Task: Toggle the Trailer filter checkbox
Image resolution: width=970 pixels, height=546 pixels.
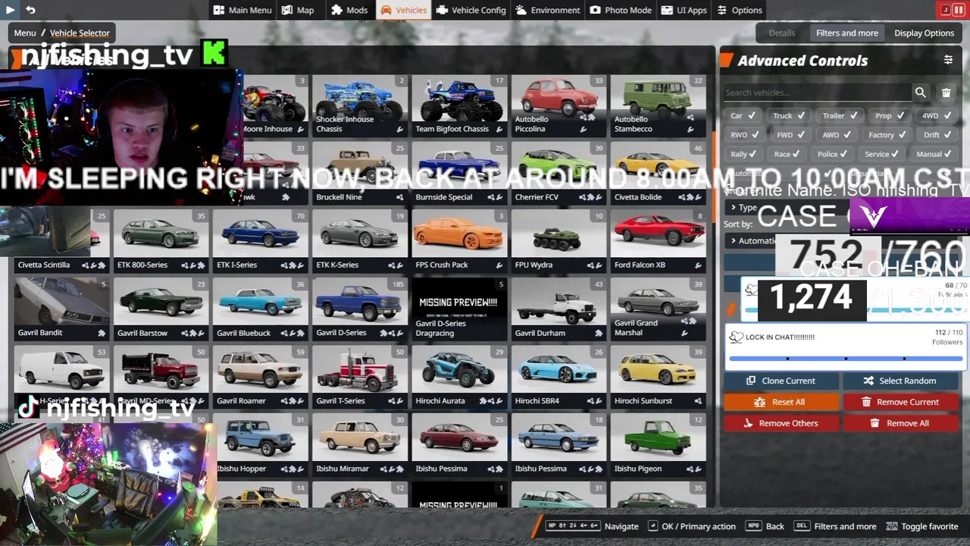Action: click(x=840, y=115)
